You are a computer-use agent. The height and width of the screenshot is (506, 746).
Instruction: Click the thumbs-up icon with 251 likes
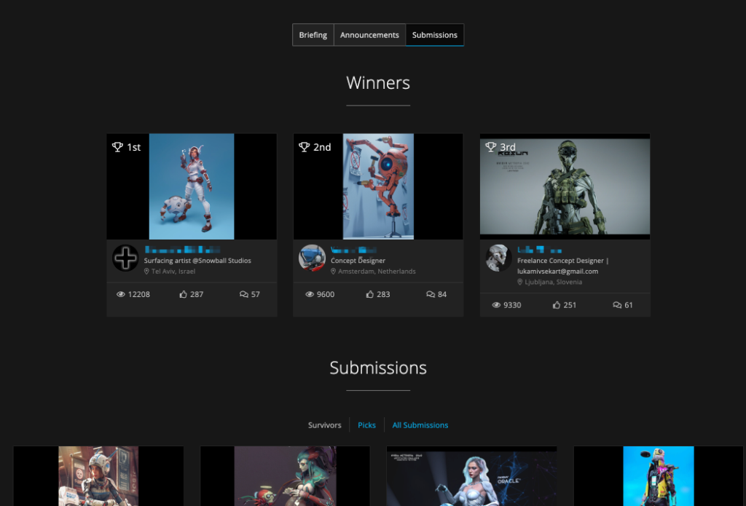(x=556, y=305)
